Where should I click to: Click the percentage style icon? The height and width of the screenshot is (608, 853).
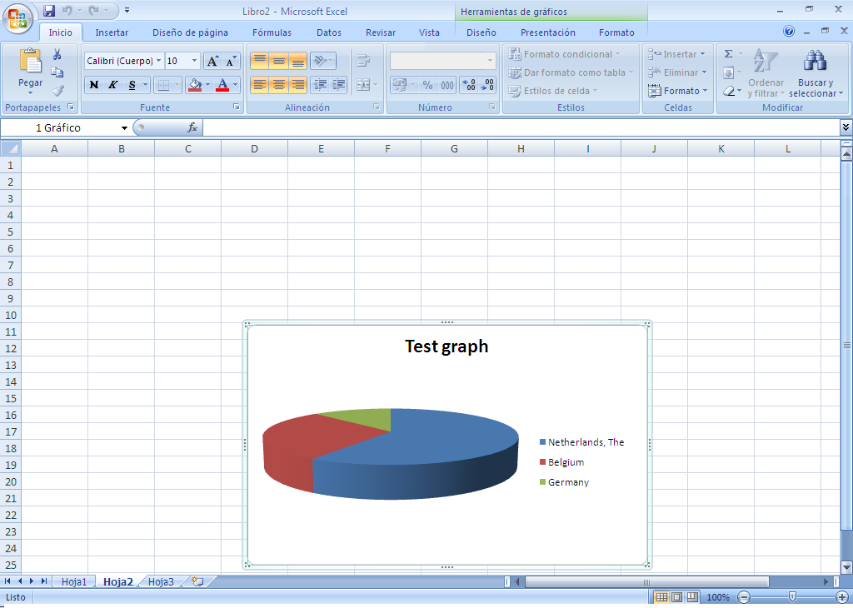click(427, 84)
